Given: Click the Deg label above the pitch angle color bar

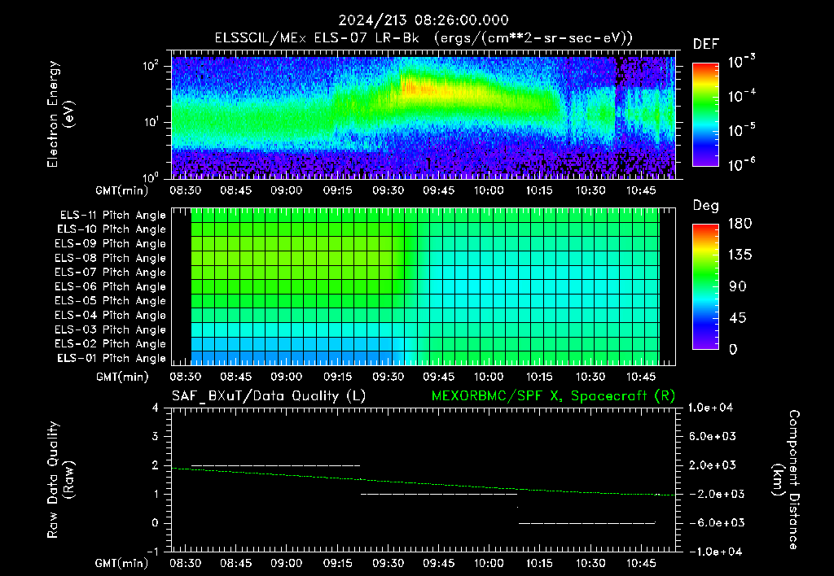Looking at the screenshot, I should click(x=706, y=206).
